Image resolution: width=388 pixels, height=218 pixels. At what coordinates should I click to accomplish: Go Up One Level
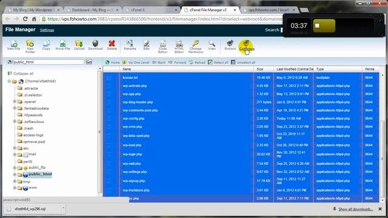(136, 62)
